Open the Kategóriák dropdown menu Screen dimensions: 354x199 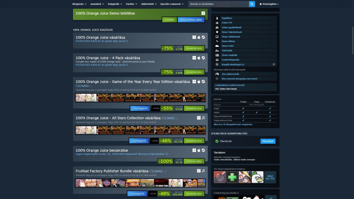tap(115, 4)
